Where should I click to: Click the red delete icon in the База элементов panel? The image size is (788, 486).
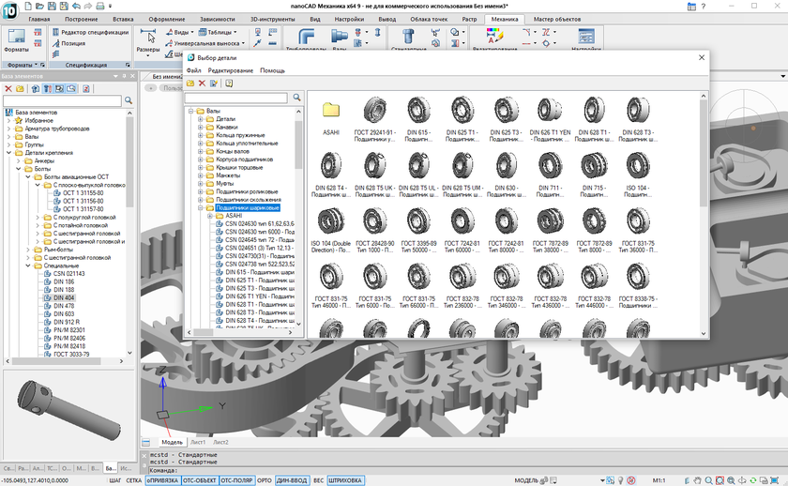pyautogui.click(x=8, y=89)
